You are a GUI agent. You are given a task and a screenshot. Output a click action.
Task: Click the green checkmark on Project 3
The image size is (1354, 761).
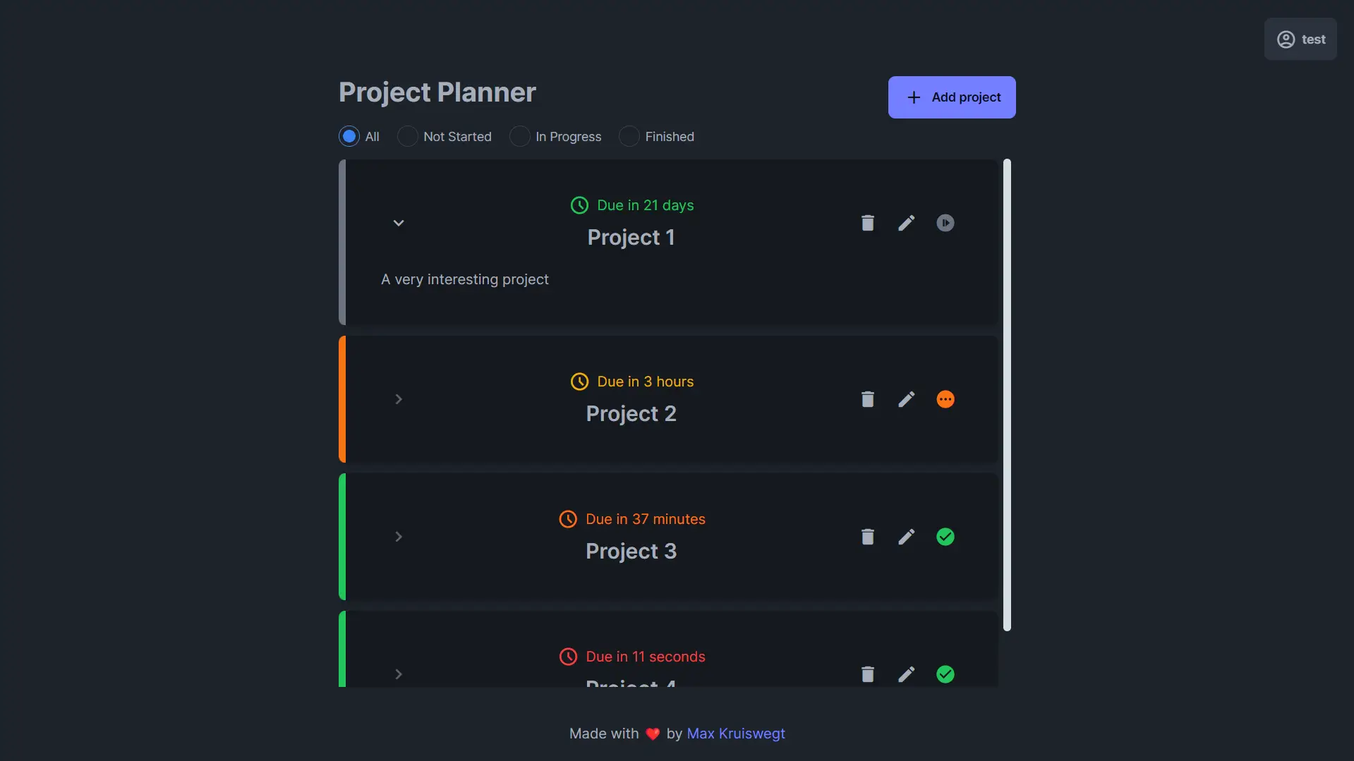945,536
